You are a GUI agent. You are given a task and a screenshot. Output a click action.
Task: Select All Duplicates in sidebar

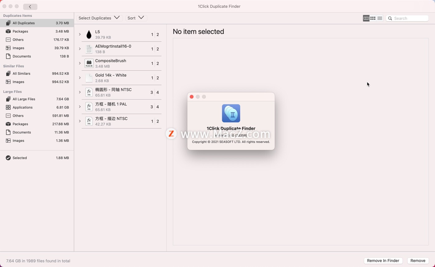pos(37,23)
